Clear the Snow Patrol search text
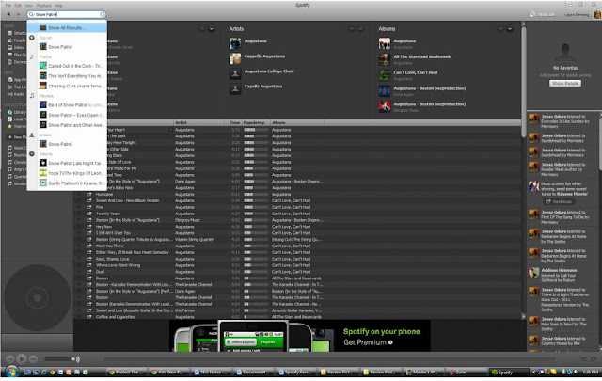Image resolution: width=602 pixels, height=381 pixels. click(x=103, y=15)
